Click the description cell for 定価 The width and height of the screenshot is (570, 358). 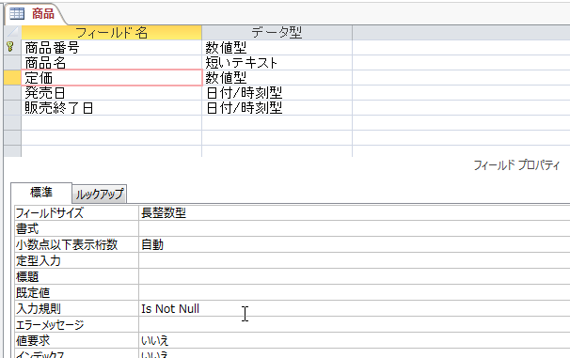(x=461, y=78)
